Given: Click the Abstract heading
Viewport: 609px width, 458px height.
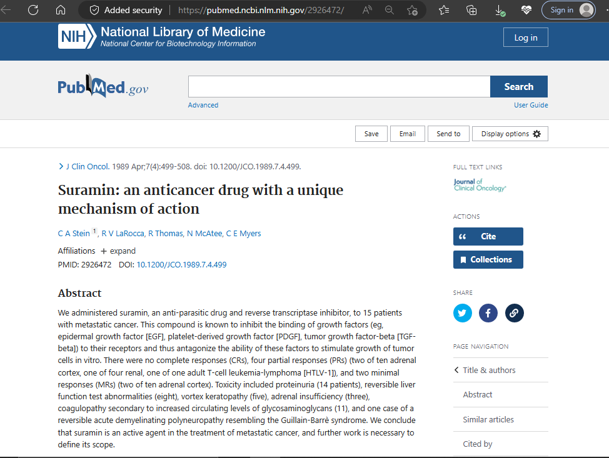Looking at the screenshot, I should pyautogui.click(x=79, y=293).
